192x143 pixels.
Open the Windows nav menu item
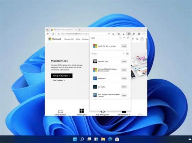pyautogui.click(x=85, y=39)
